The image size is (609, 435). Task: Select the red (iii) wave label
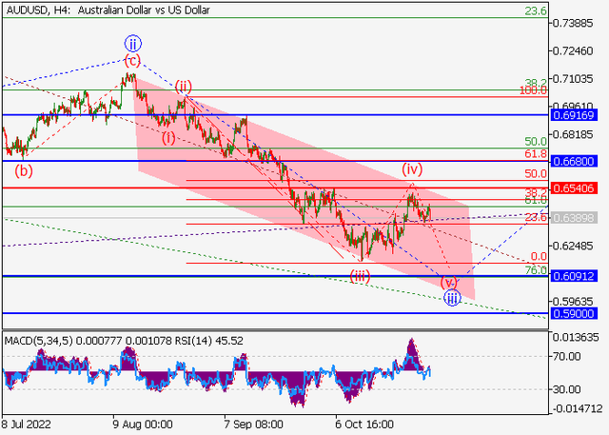tap(360, 276)
